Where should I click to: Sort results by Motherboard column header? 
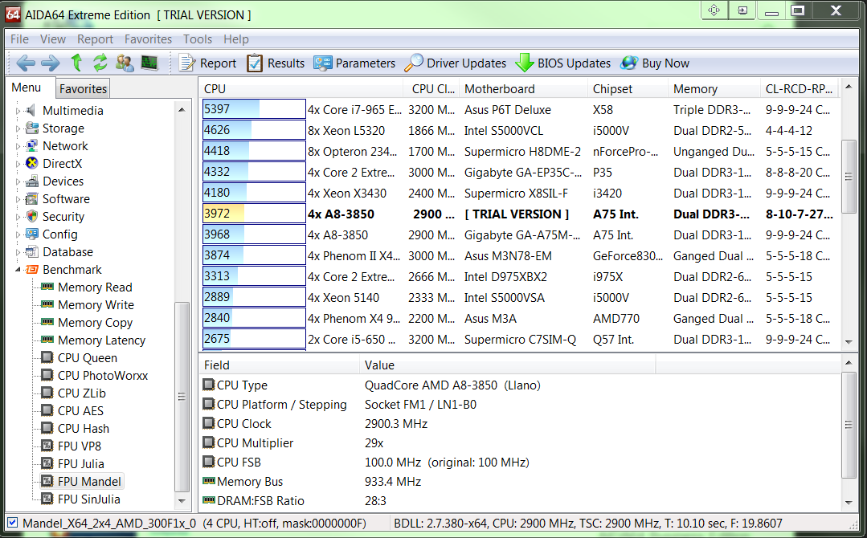[x=523, y=89]
